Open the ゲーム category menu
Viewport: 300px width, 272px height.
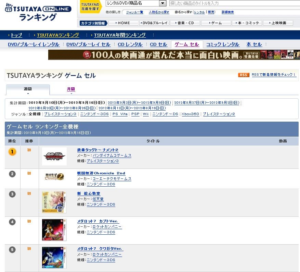pyautogui.click(x=216, y=23)
